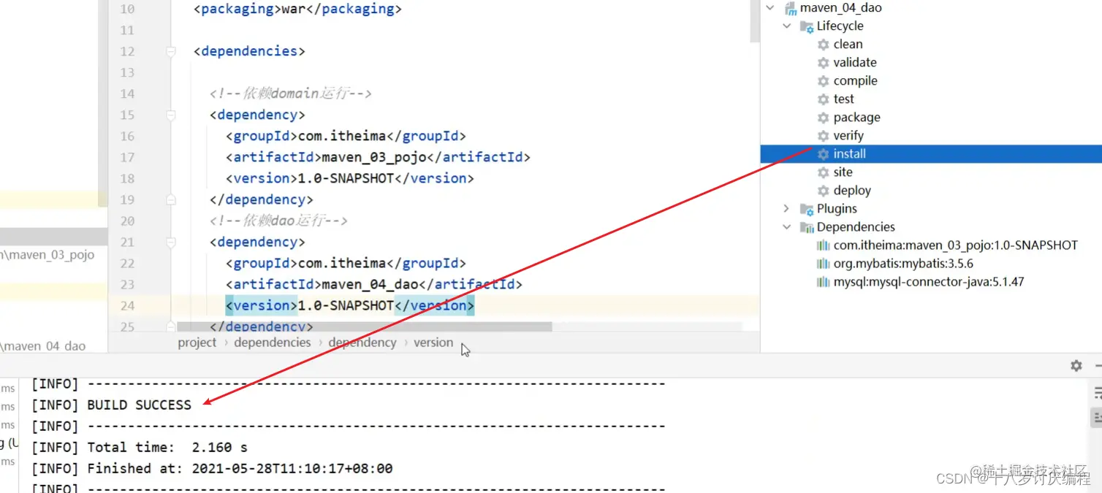Select mysql:mysql-connector-java:5.1.47 dependency

pyautogui.click(x=929, y=281)
